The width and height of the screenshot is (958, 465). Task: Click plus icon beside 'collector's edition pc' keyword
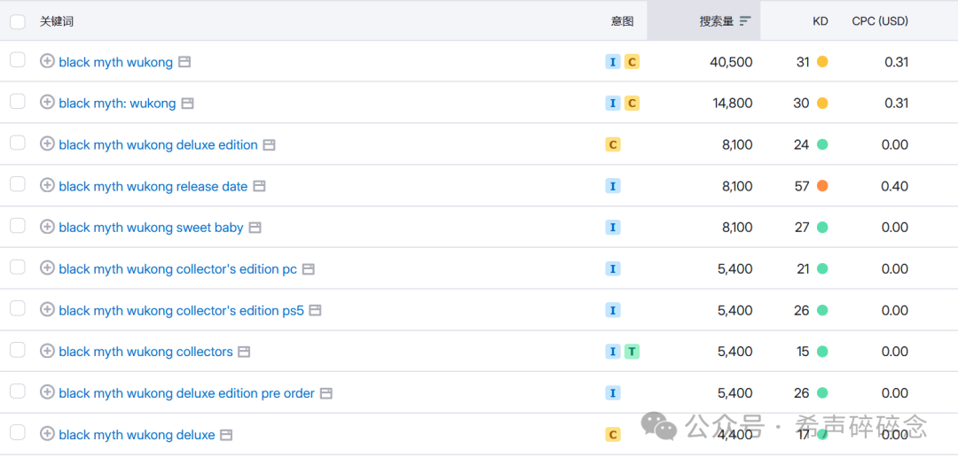(x=47, y=267)
